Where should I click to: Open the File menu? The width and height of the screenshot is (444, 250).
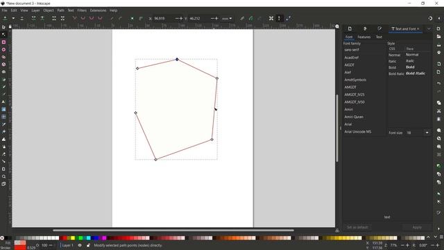(4, 10)
